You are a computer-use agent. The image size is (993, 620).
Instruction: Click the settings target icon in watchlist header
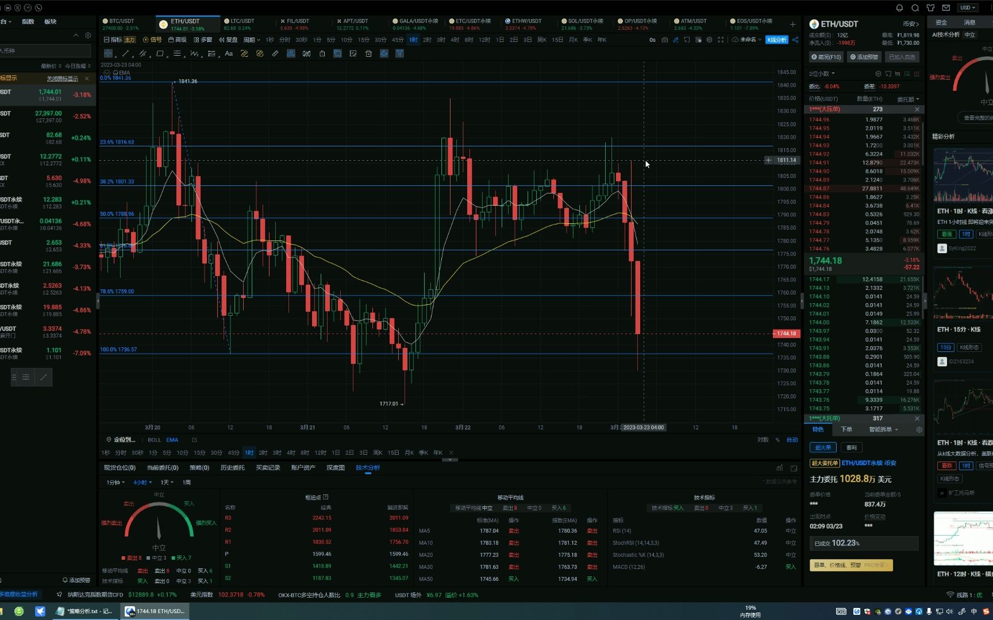click(x=88, y=36)
